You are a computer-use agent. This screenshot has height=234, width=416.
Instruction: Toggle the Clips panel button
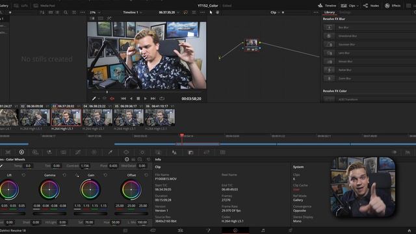pyautogui.click(x=348, y=6)
